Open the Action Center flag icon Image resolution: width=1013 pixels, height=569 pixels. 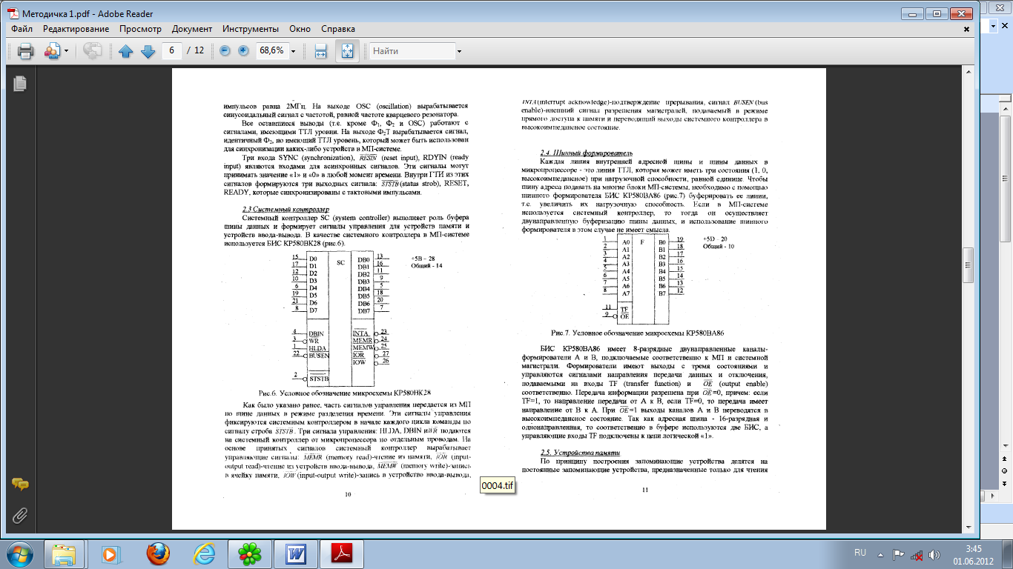coord(898,553)
